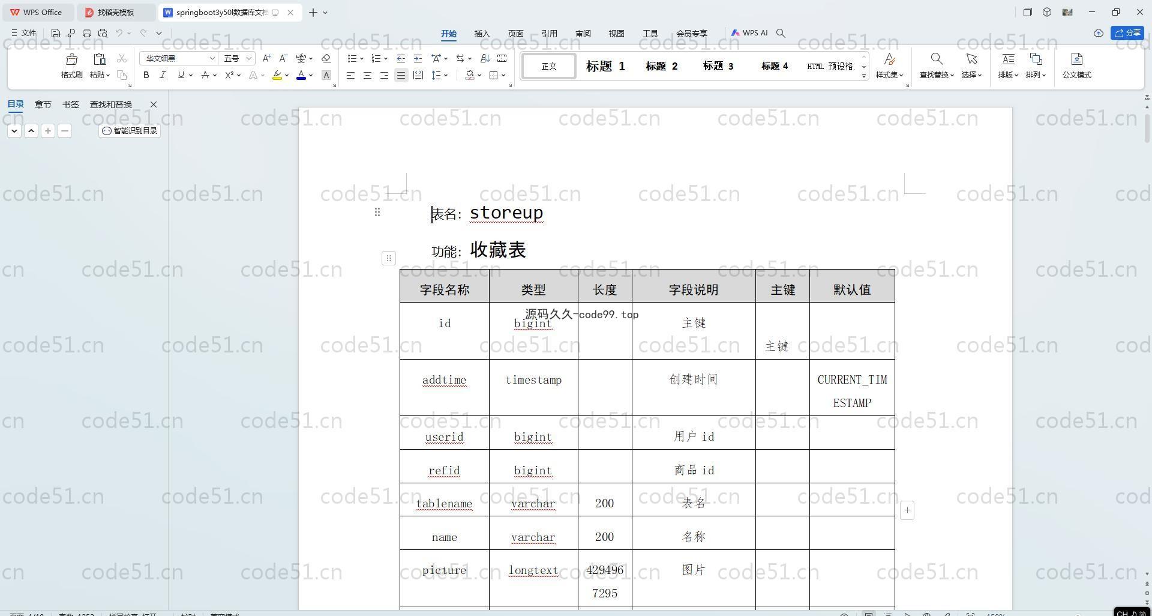This screenshot has width=1152, height=616.
Task: Click the Layout (排版) icon
Action: coord(1008,59)
